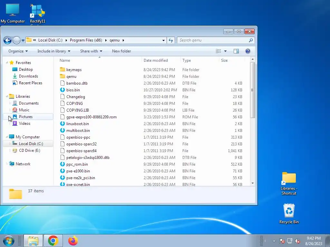Select Recycle Bin desktop icon
The width and height of the screenshot is (330, 247).
(289, 214)
